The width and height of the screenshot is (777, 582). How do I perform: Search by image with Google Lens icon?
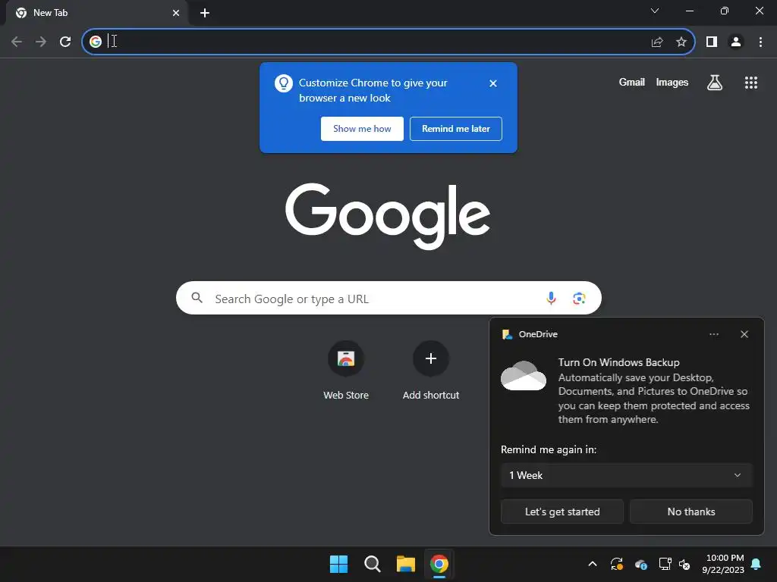579,299
